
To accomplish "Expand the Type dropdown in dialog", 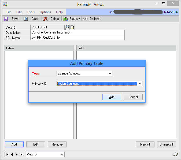I will 110,73.
